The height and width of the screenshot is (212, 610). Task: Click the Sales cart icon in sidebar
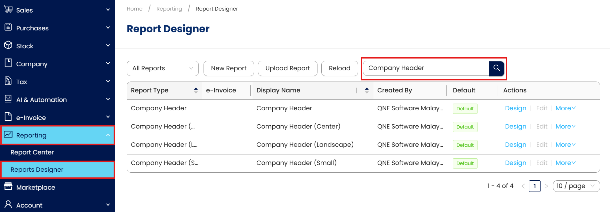tap(8, 10)
